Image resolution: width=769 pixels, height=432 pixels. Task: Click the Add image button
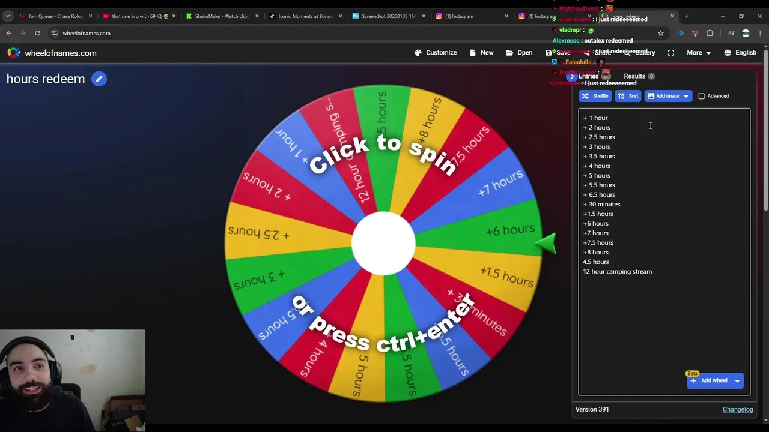(663, 96)
